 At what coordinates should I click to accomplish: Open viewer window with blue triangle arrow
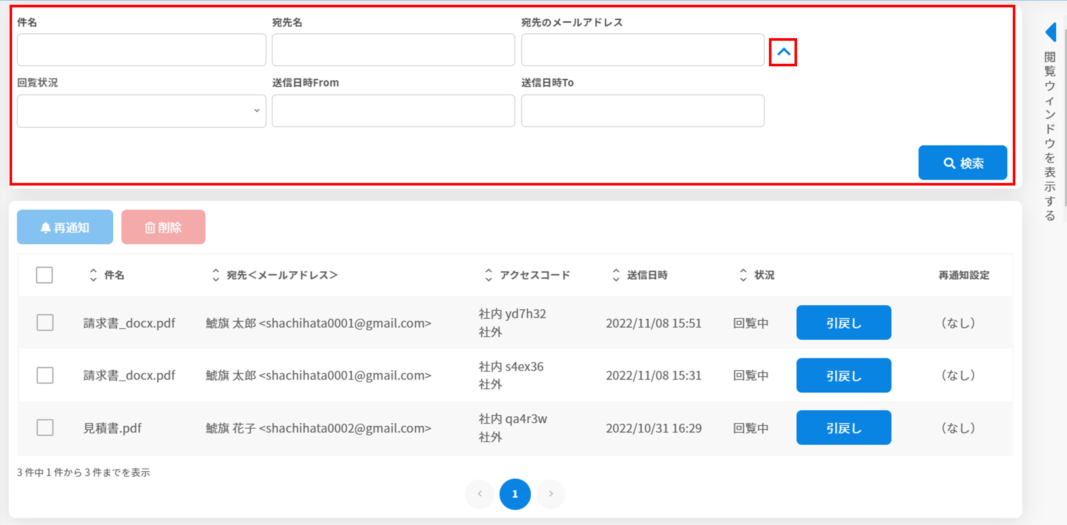click(1051, 32)
